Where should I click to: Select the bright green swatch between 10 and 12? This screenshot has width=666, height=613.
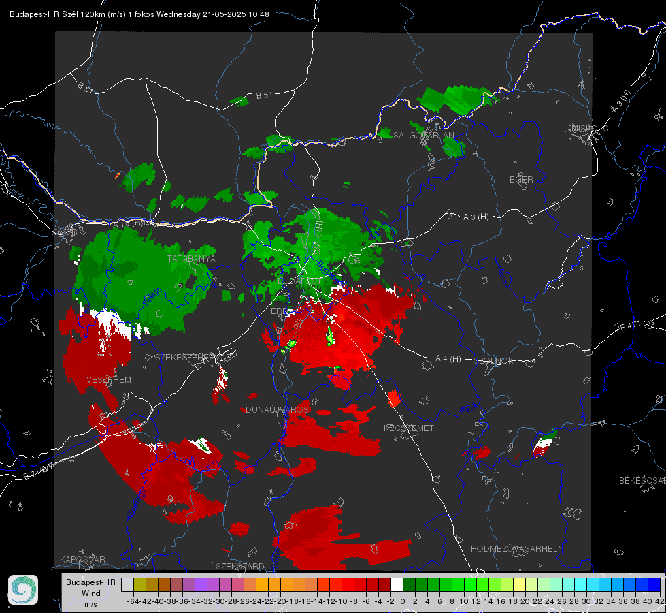470,584
